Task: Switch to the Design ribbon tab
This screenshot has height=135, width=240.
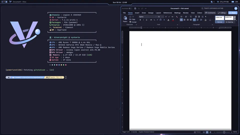Action: (151, 13)
